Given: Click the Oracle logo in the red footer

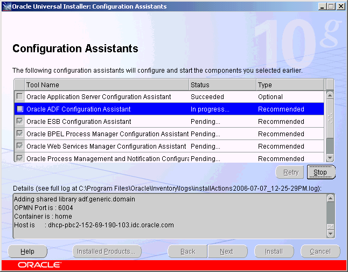Looking at the screenshot, I should [39, 265].
